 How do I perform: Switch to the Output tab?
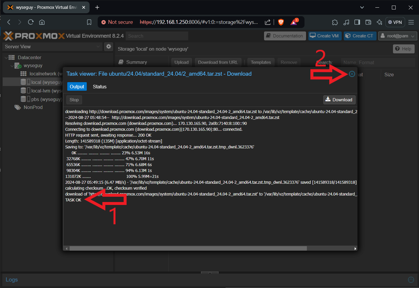tap(77, 87)
